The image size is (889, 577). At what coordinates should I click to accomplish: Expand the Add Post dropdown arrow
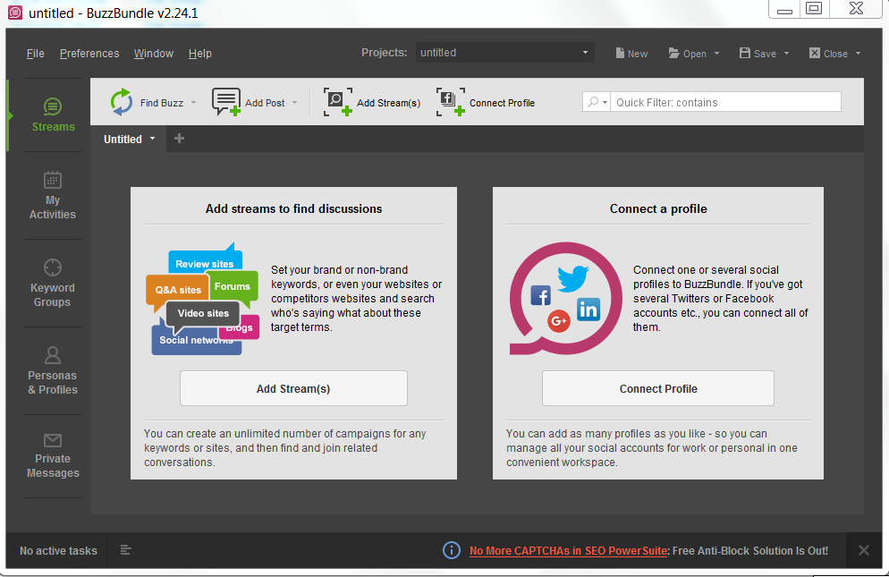click(x=295, y=103)
